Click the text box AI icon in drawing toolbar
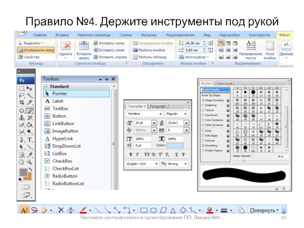This screenshot has width=304, height=228. click(x=24, y=210)
